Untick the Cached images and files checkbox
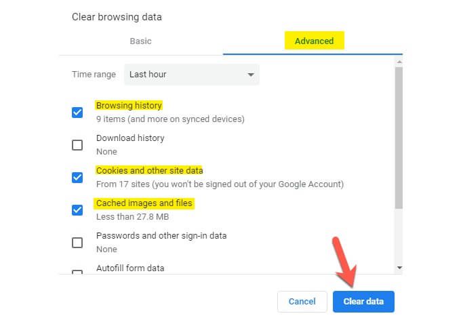 [x=77, y=210]
